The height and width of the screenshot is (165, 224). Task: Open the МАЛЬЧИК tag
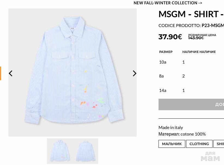pyautogui.click(x=172, y=144)
